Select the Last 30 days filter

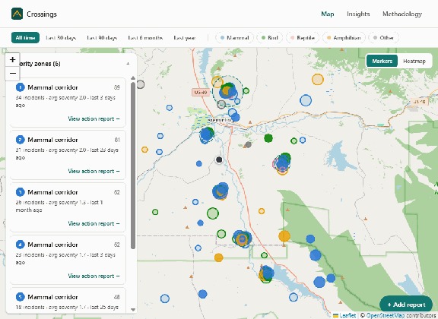[61, 38]
